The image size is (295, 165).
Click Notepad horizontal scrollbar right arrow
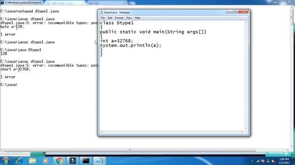[242, 132]
